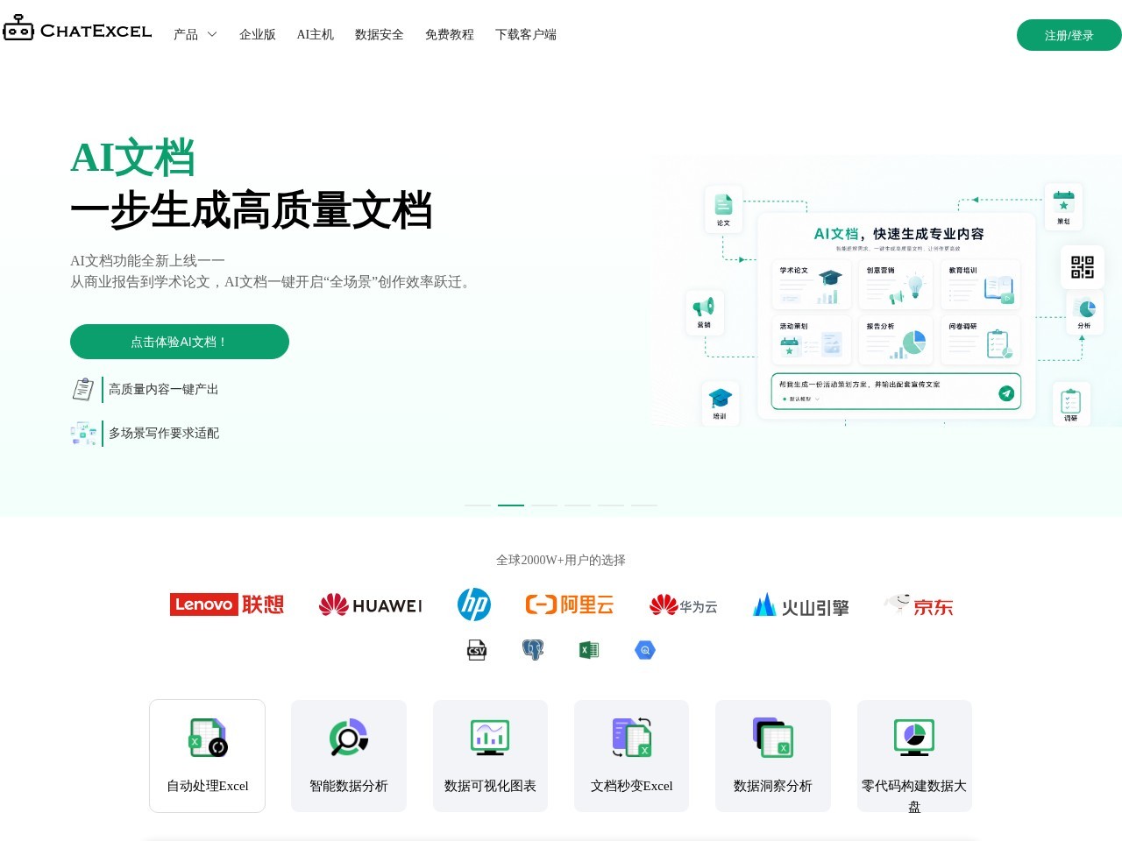Click the 一步生成高质量文档 headline
The width and height of the screenshot is (1122, 841).
252,210
